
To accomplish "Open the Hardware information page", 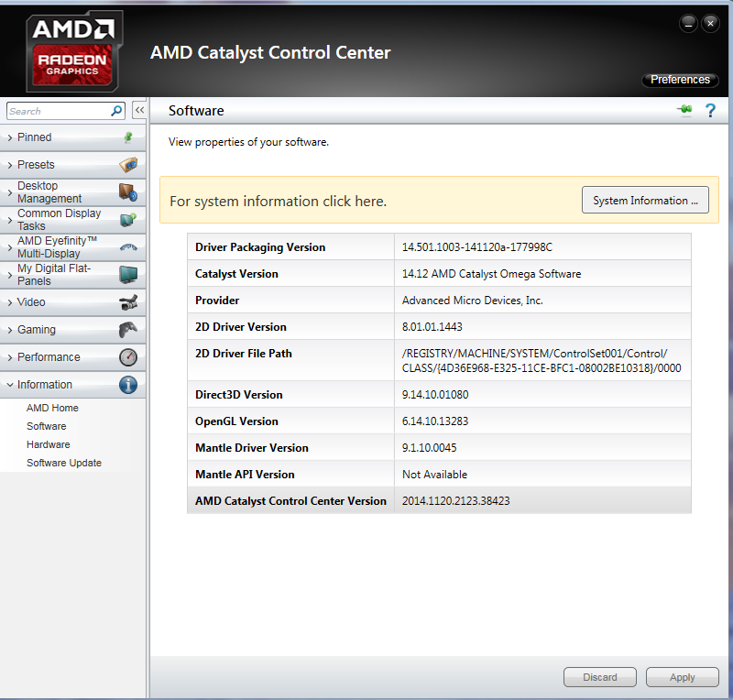I will click(49, 444).
